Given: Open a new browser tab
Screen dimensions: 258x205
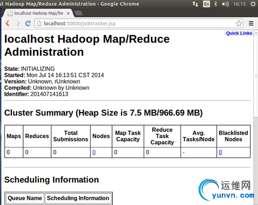Looking at the screenshot, I should tap(78, 13).
